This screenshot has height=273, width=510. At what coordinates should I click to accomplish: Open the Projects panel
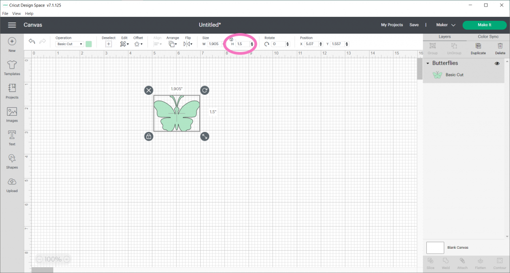[x=12, y=91]
